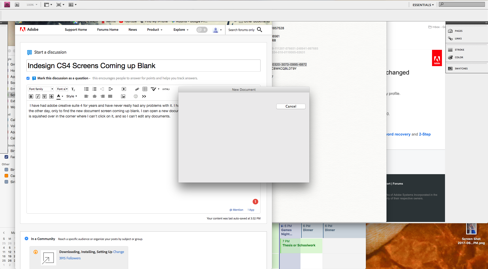The image size is (488, 269).
Task: Open the 100% zoom level dropdown
Action: tap(32, 5)
